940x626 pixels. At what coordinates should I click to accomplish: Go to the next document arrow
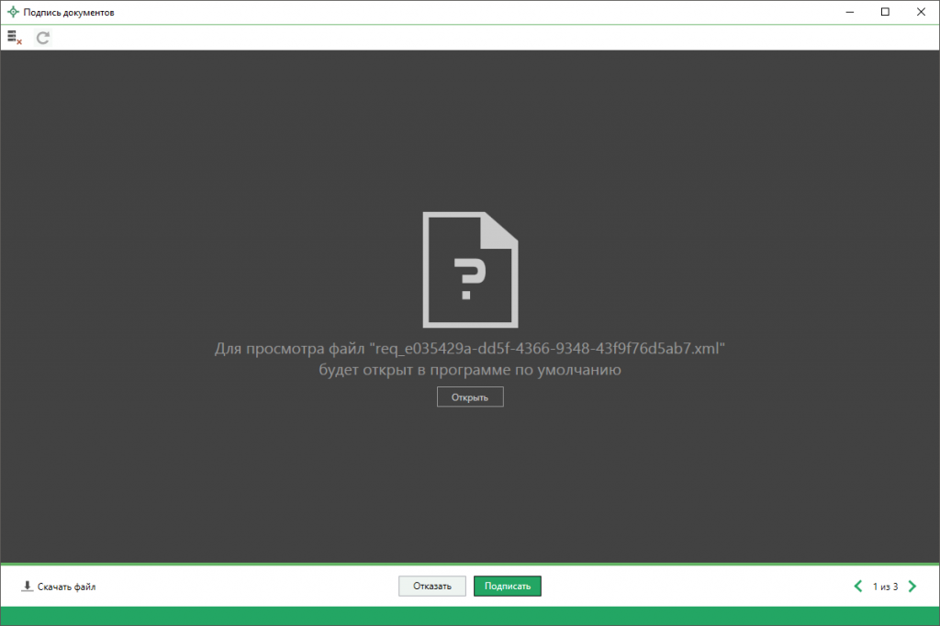pos(912,587)
